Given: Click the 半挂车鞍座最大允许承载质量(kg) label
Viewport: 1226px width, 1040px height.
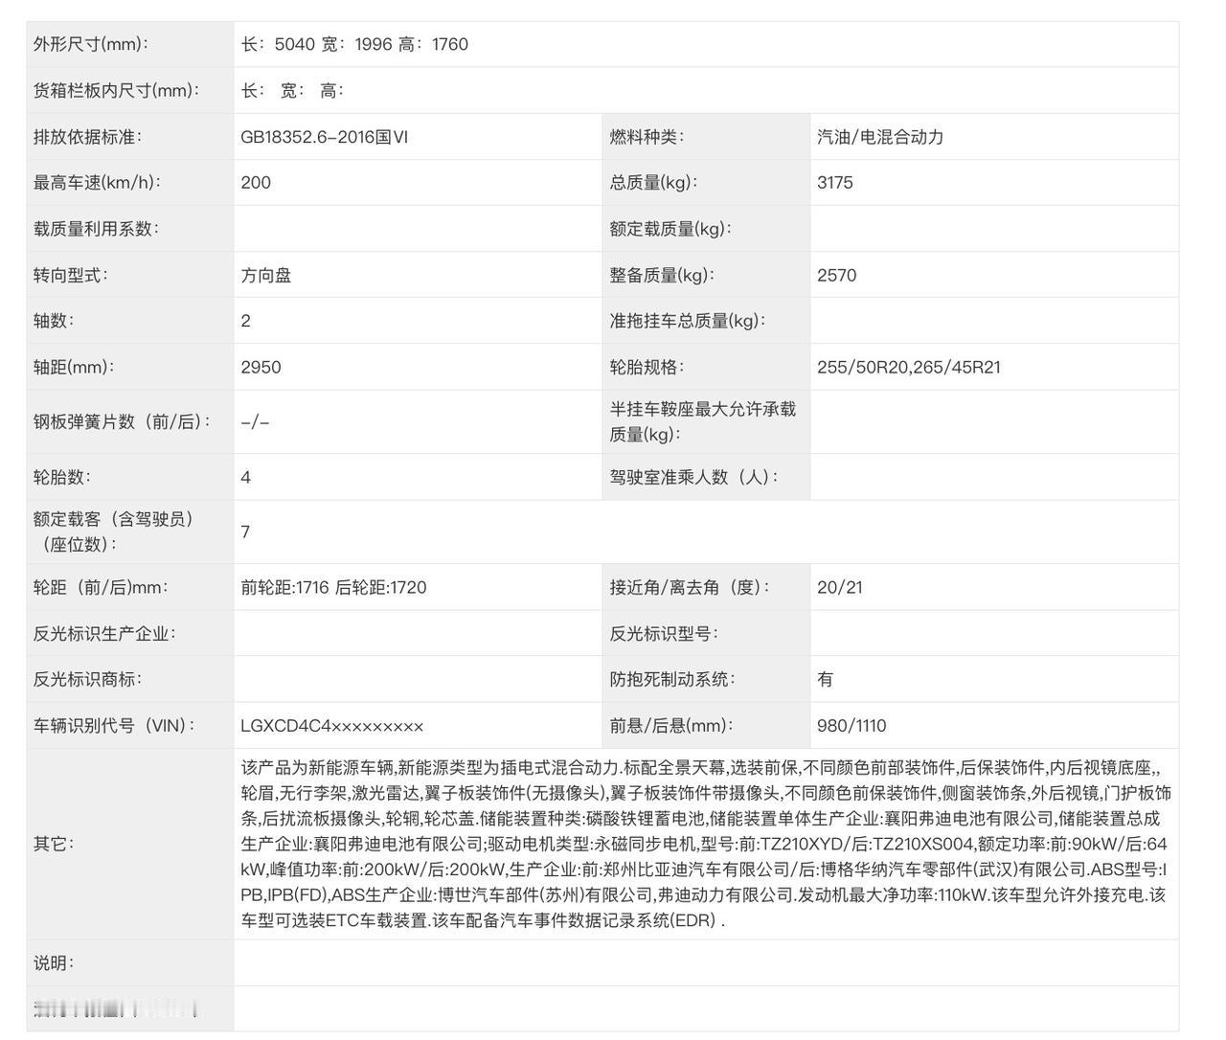Looking at the screenshot, I should click(x=703, y=421).
